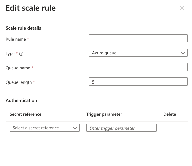Select the Queue length label
Viewport: 192px width, 166px height.
19,82
